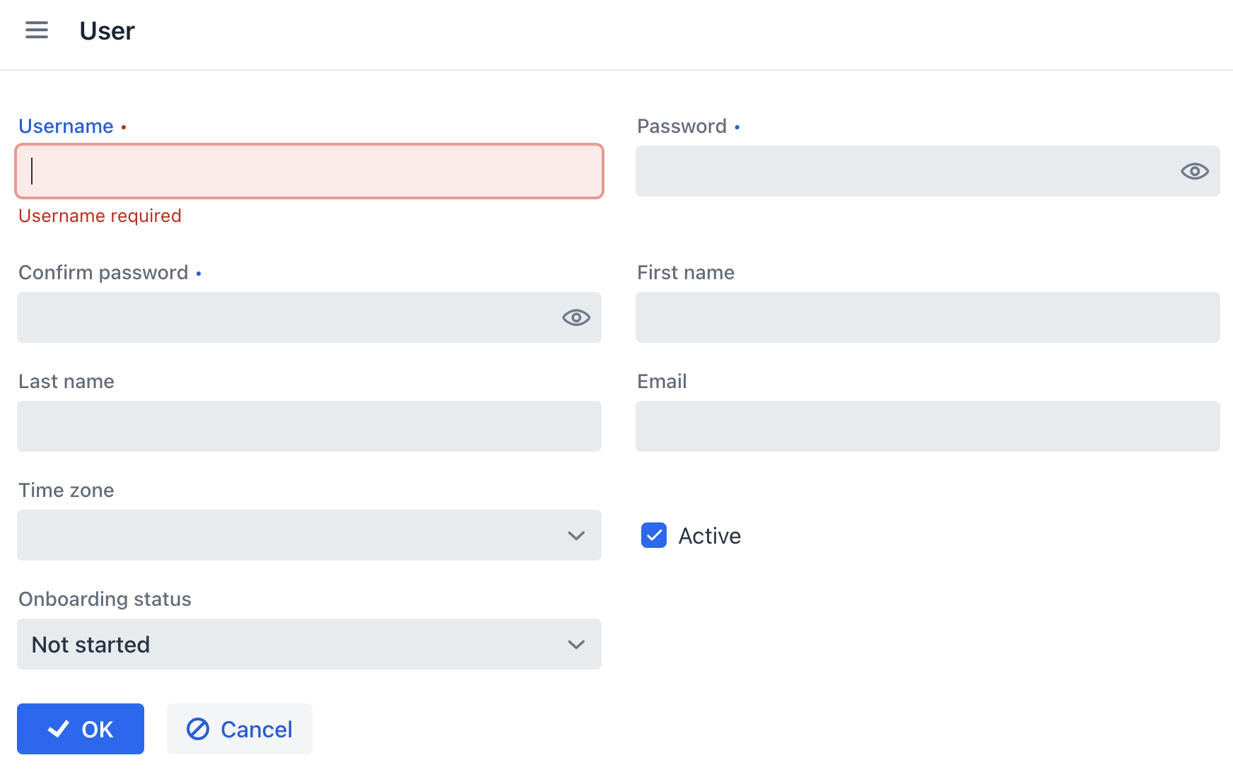Click into the Confirm password field
Viewport: 1233px width, 772px height.
tap(283, 317)
